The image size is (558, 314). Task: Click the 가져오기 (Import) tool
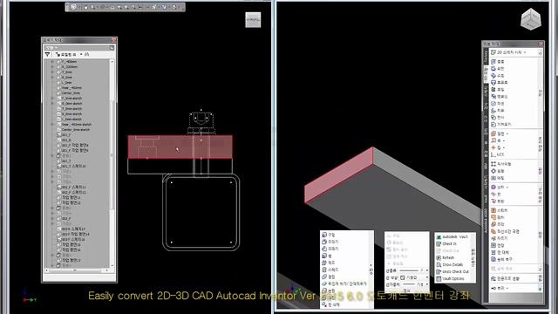pos(501,124)
